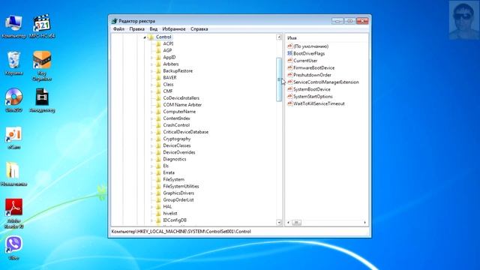Click the HAL folder icon

pyautogui.click(x=158, y=207)
